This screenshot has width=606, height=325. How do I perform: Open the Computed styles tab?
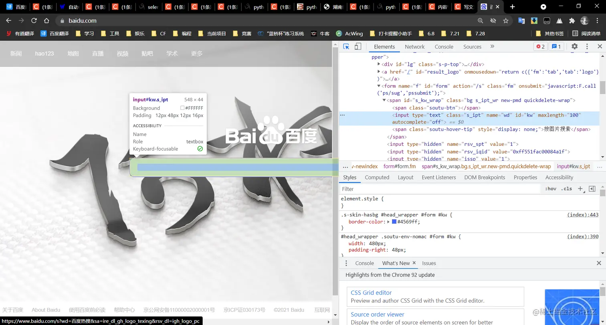click(377, 178)
